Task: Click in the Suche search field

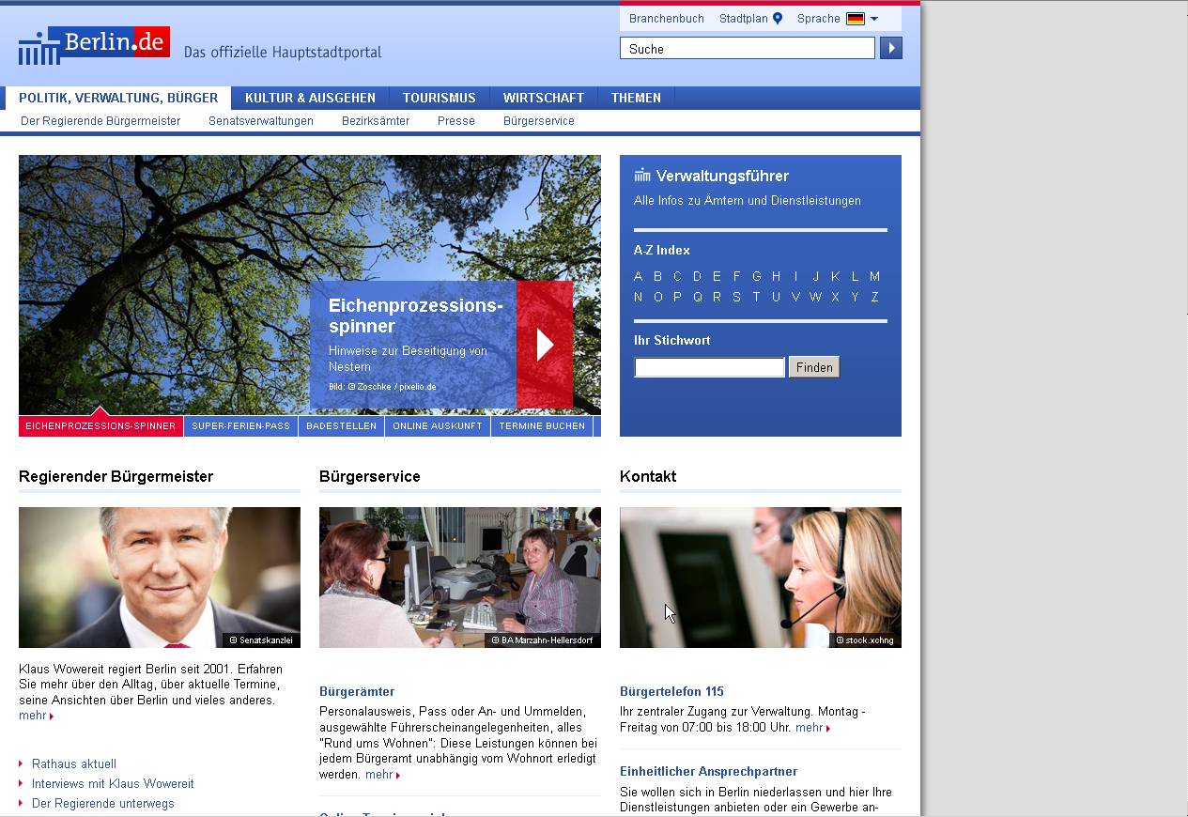Action: tap(747, 49)
